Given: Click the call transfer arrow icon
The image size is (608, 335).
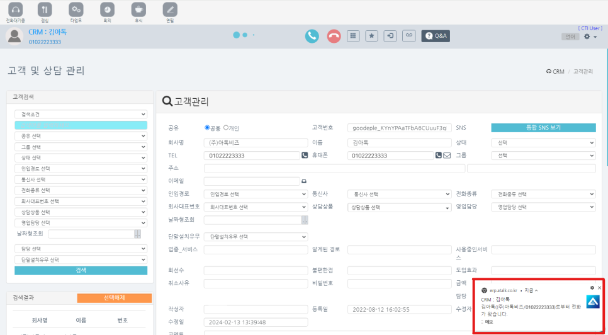Looking at the screenshot, I should (x=390, y=36).
